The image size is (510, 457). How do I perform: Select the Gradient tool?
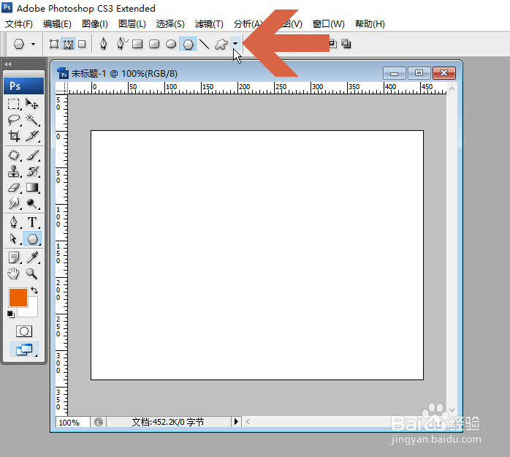click(x=32, y=188)
